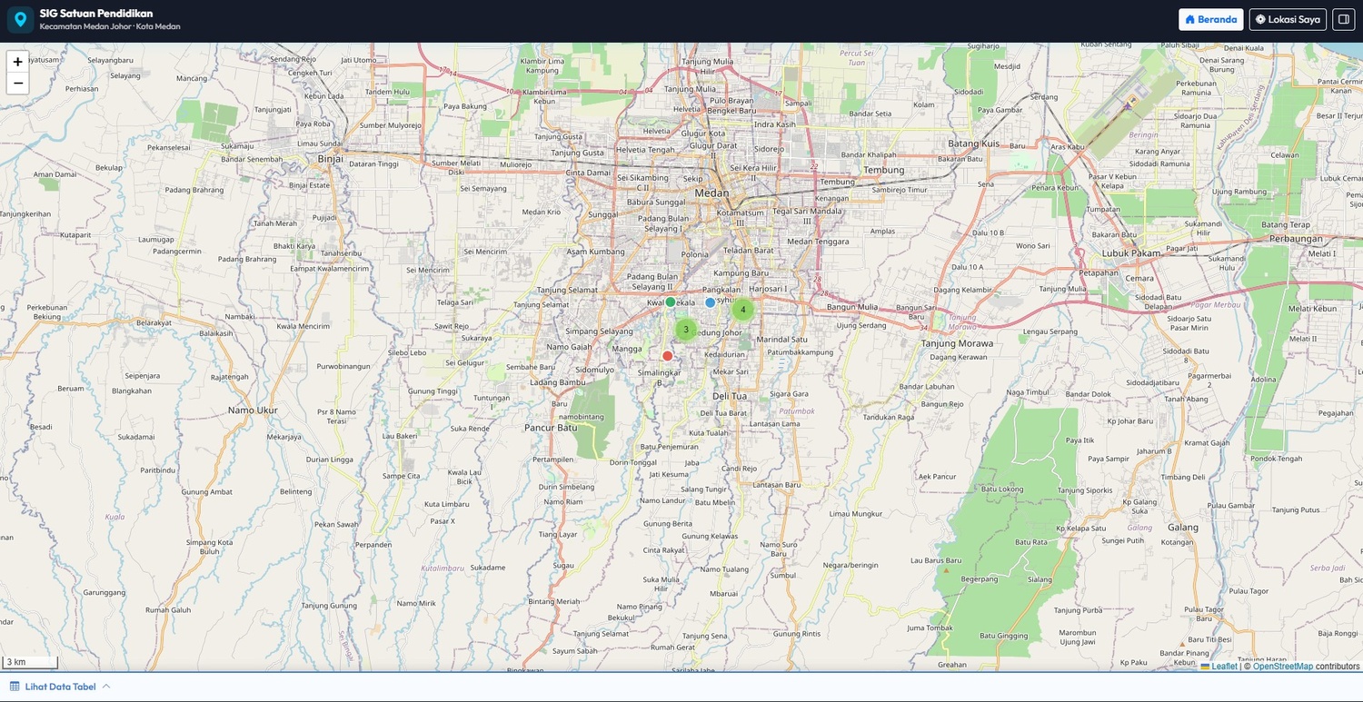Image resolution: width=1363 pixels, height=702 pixels.
Task: Click the Pancur Batu label on map
Action: point(551,427)
